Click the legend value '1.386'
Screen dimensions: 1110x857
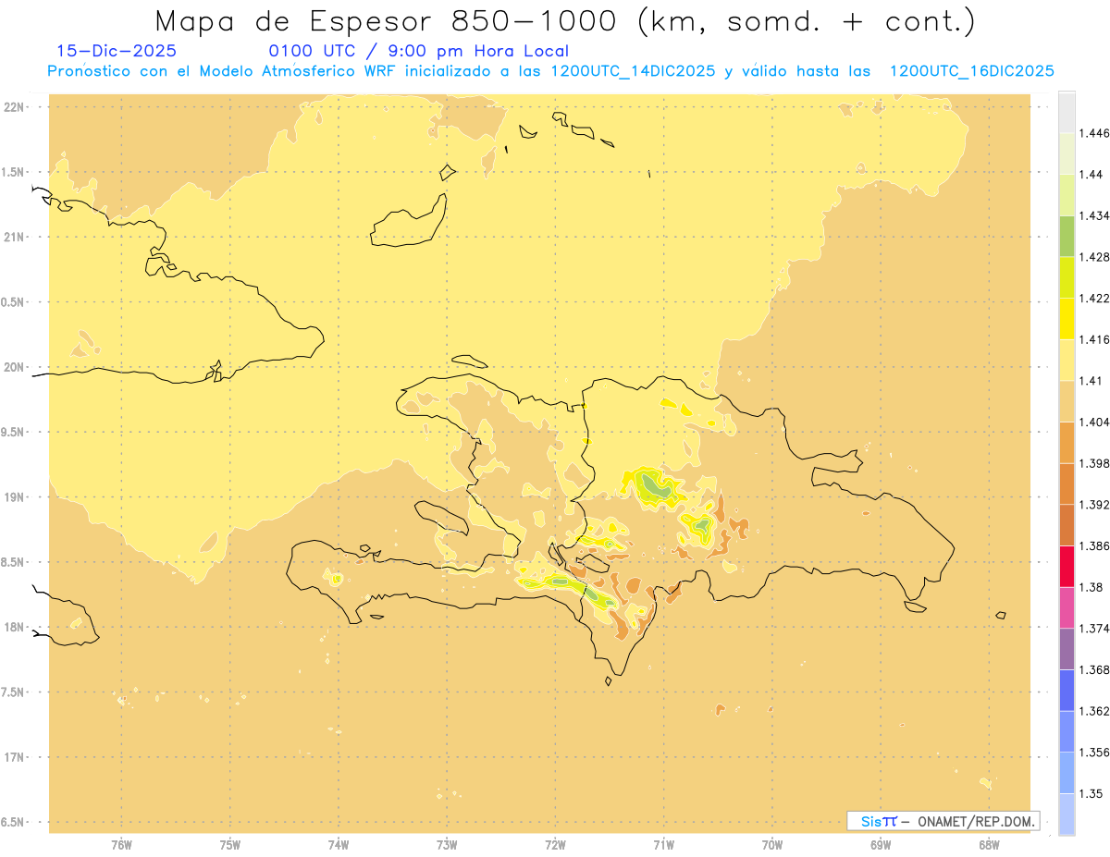[1094, 545]
